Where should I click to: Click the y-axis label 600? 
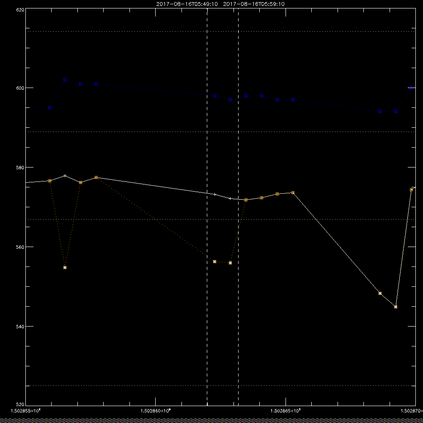(x=20, y=88)
